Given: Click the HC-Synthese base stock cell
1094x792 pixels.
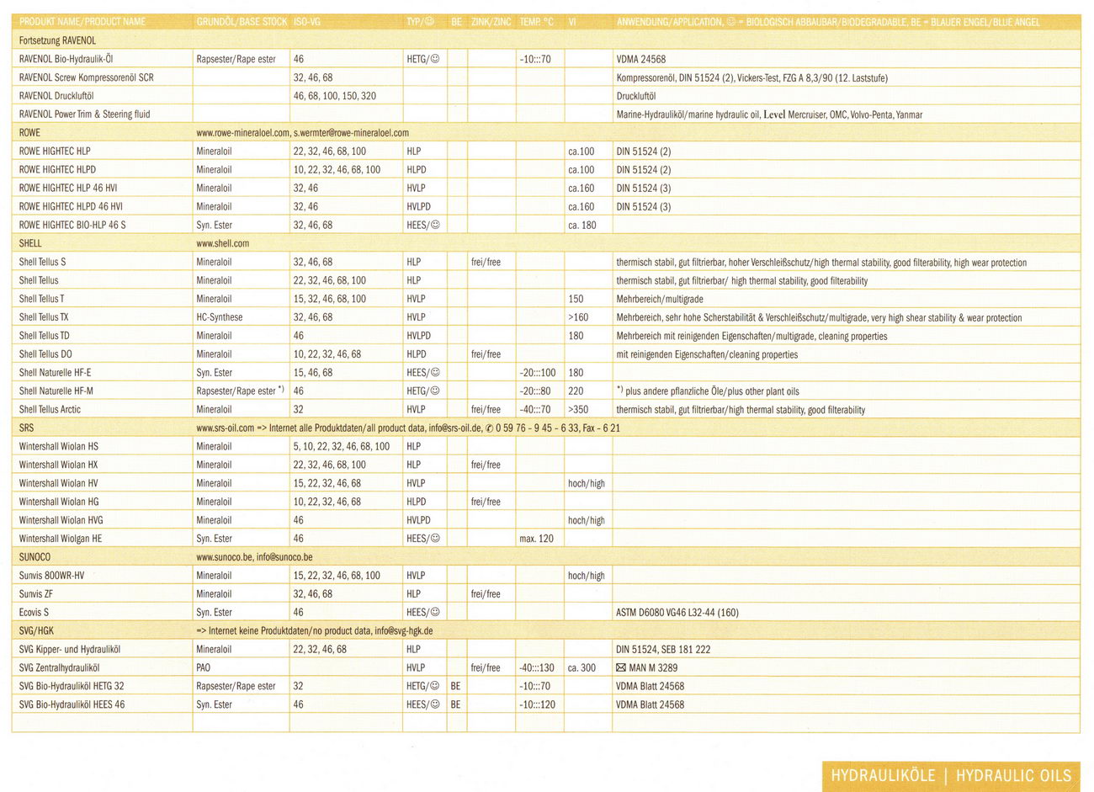Looking at the screenshot, I should [x=220, y=317].
